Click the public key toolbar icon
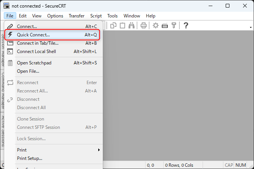This screenshot has height=169, width=254. (x=173, y=25)
